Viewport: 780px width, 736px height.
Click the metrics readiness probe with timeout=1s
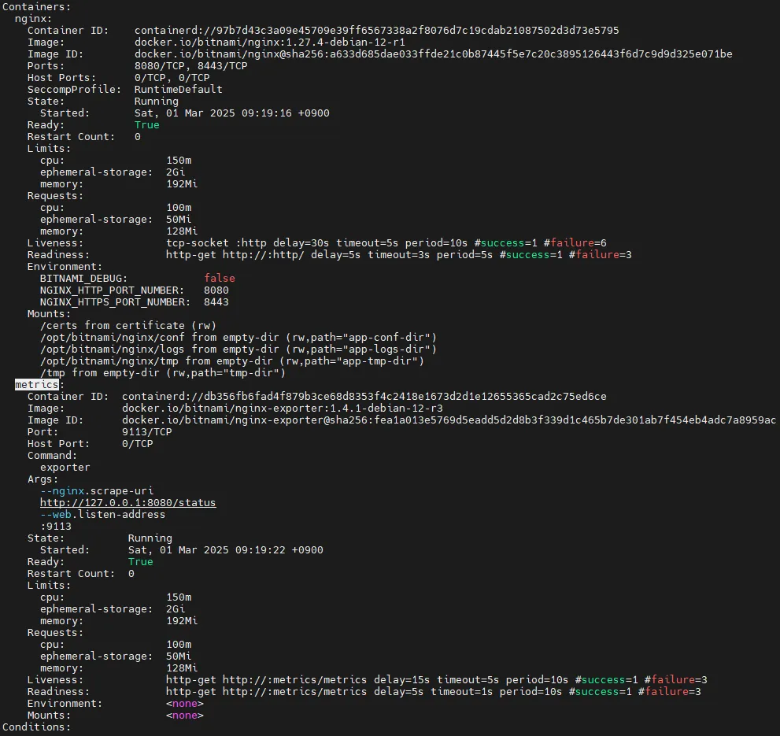(433, 692)
